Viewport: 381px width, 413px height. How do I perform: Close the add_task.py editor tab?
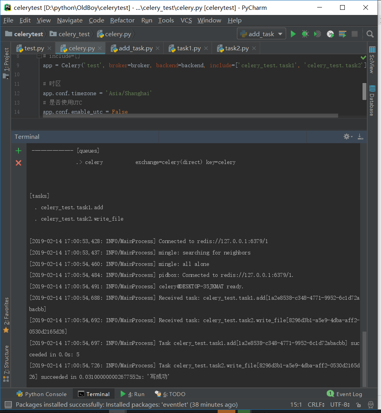pyautogui.click(x=157, y=48)
